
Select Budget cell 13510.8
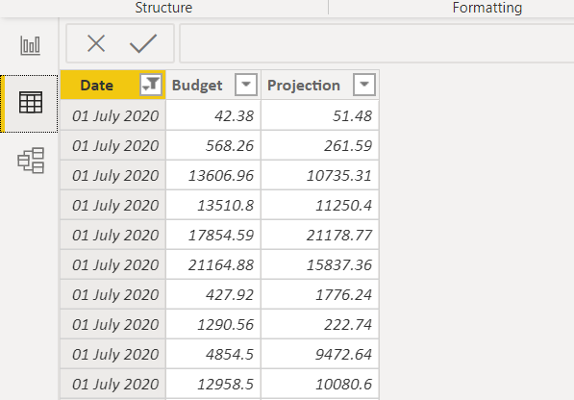coord(213,206)
